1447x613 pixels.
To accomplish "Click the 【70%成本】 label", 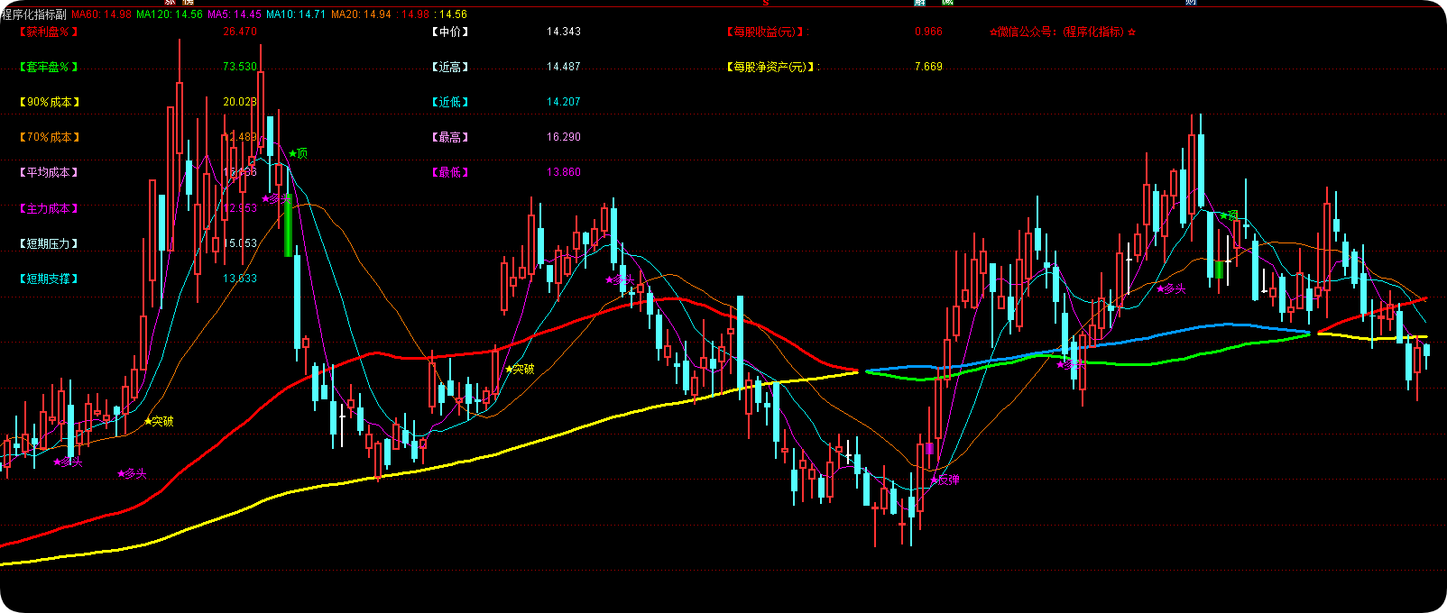I will click(50, 137).
